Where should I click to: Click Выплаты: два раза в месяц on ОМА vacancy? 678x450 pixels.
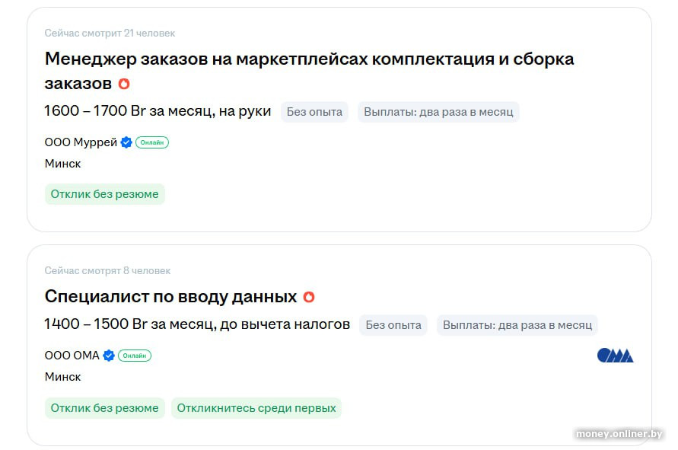tap(517, 325)
